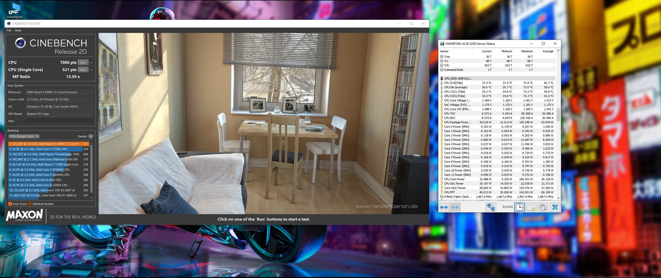Click HWiNFO scrollbar up arrow
The image size is (661, 278).
[x=558, y=51]
